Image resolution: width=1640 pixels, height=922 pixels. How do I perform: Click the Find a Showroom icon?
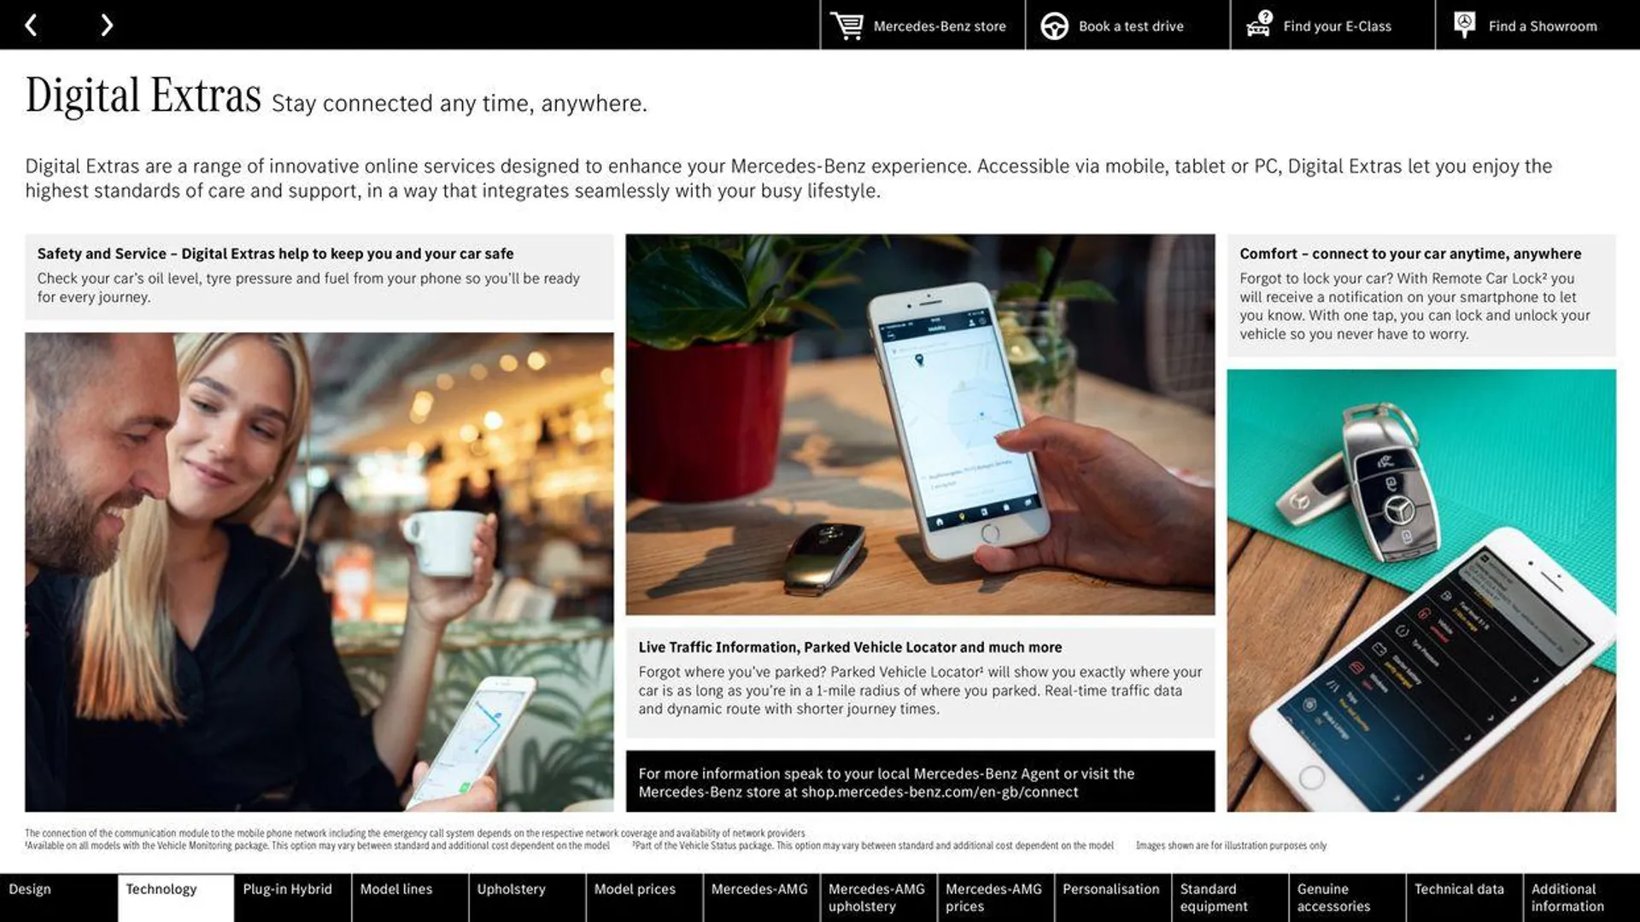pos(1464,25)
